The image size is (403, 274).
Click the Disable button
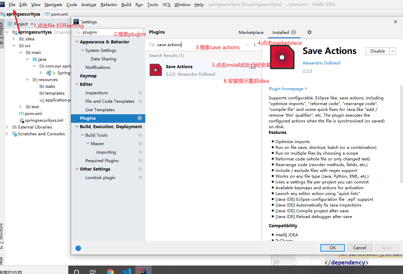point(377,51)
